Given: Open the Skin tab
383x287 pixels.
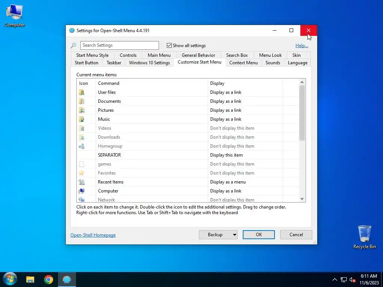Looking at the screenshot, I should point(297,55).
